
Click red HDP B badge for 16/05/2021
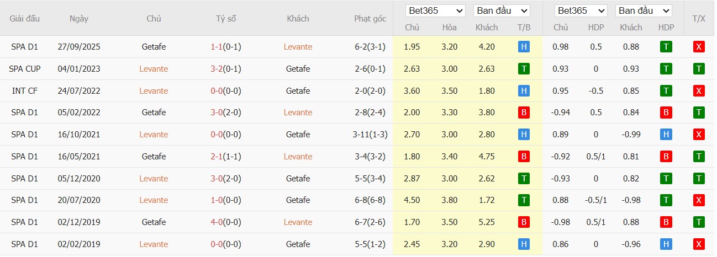666,157
